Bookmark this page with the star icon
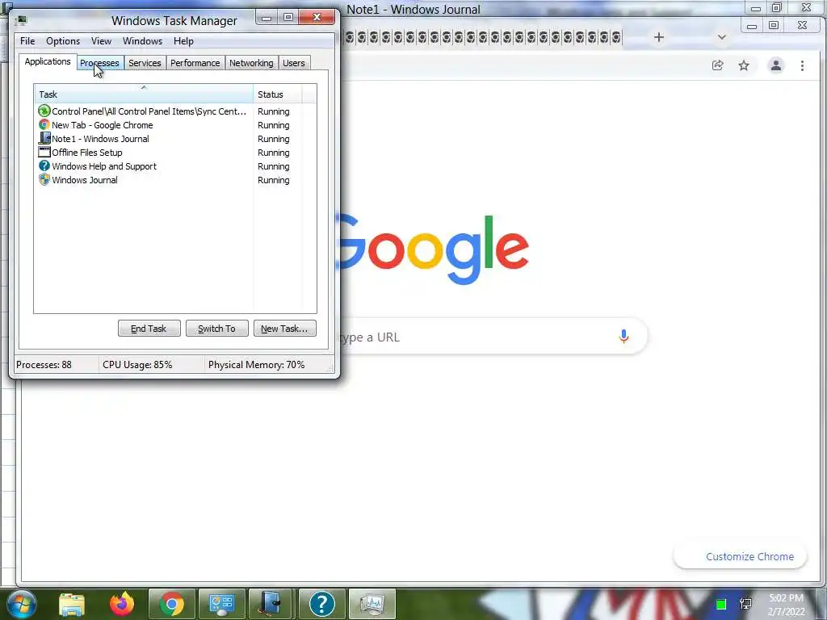The width and height of the screenshot is (827, 620). point(744,65)
